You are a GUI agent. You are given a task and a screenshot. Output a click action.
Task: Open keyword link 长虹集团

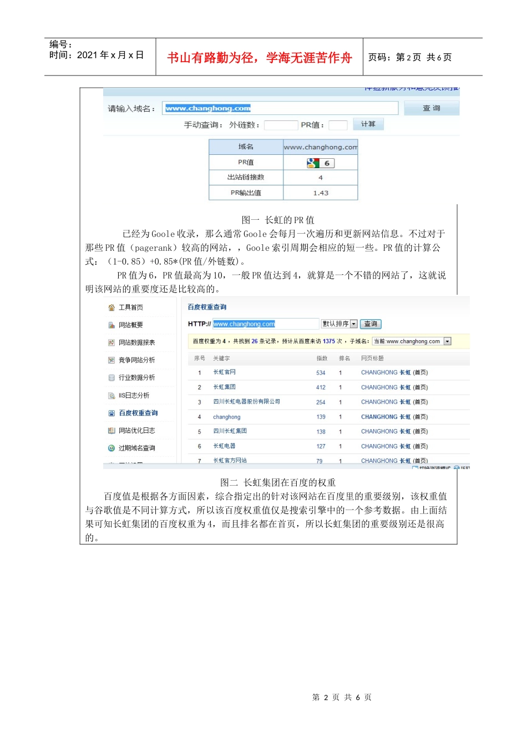tap(224, 387)
